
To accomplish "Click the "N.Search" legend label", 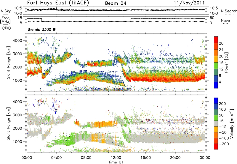I will click(x=229, y=11).
